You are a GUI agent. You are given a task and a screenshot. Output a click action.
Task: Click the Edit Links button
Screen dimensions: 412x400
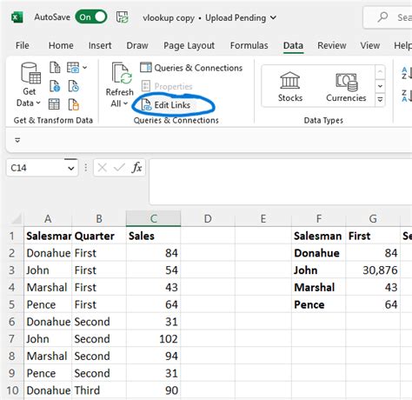[166, 105]
